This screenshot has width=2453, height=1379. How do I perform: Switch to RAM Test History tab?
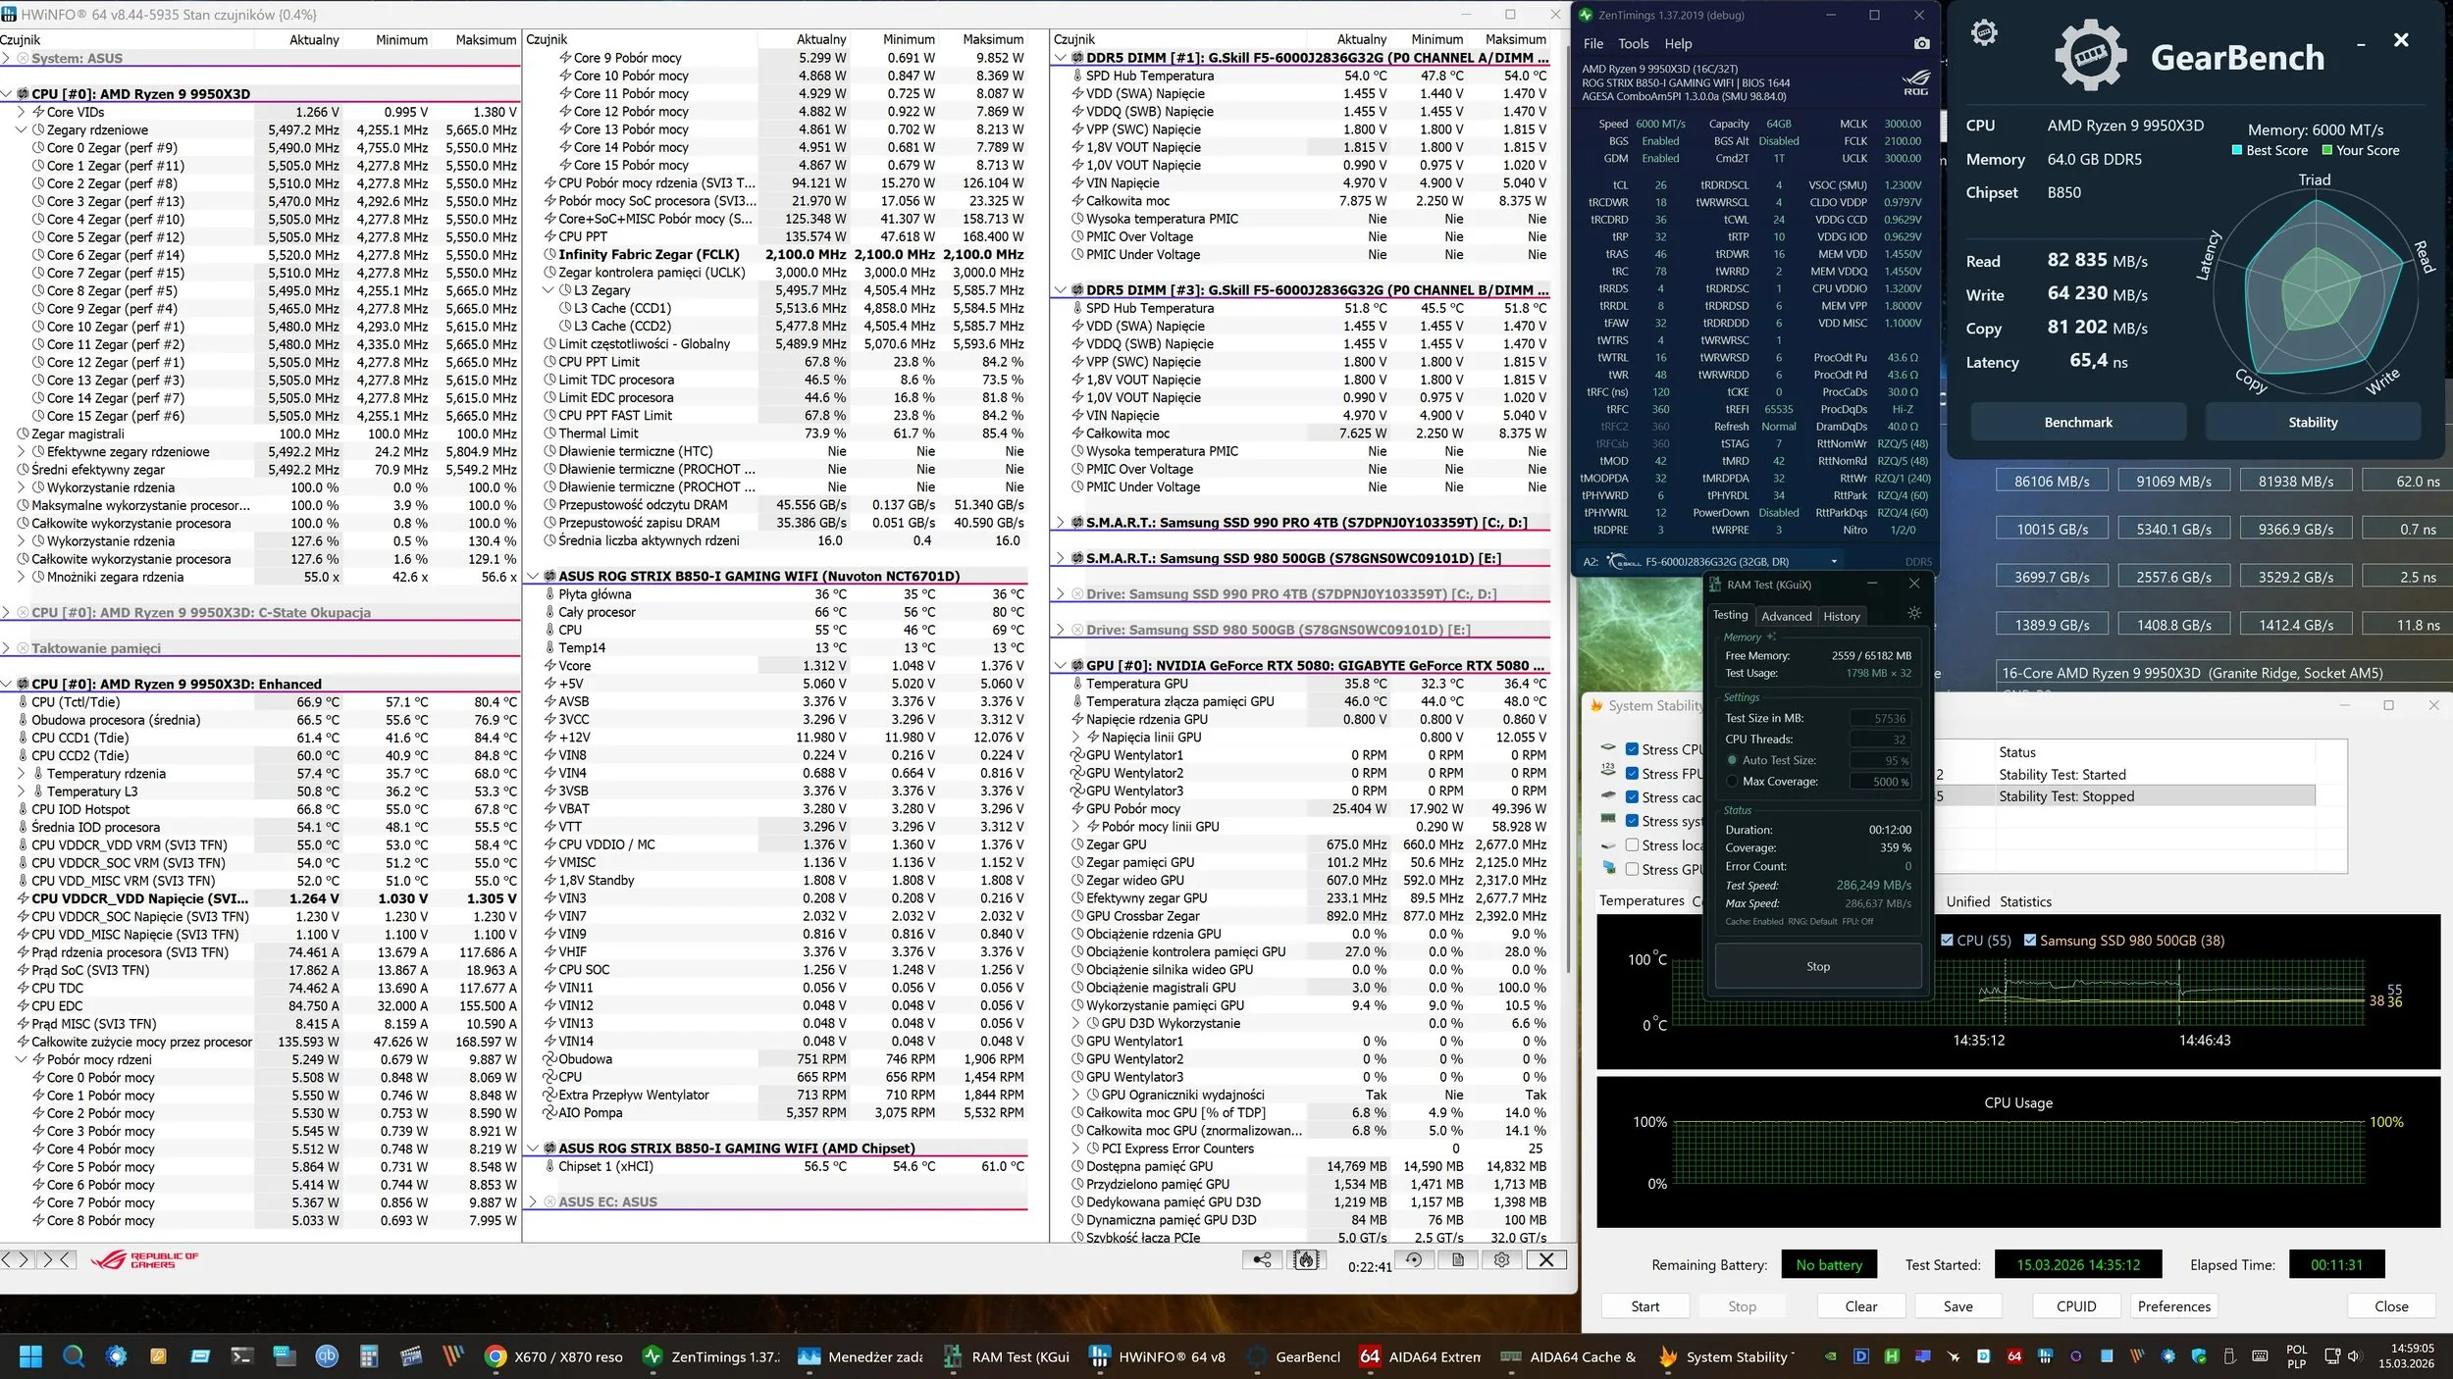coord(1841,616)
